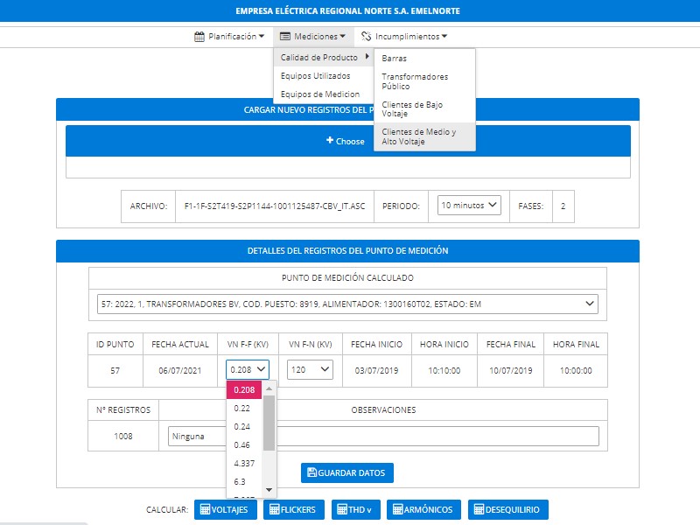Click the calendar icon beside Planificación
Image resolution: width=700 pixels, height=525 pixels.
pos(199,37)
